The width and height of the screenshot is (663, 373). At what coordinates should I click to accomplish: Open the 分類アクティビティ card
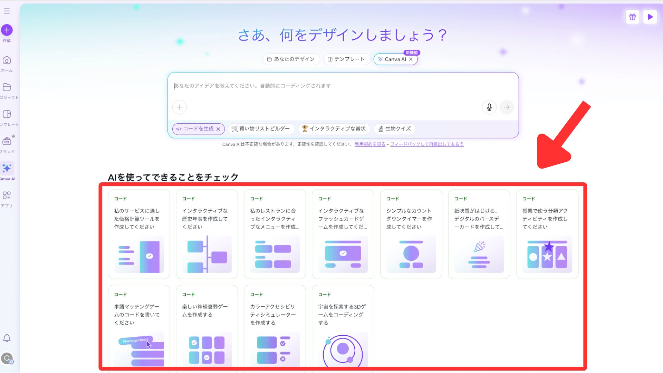coord(547,234)
